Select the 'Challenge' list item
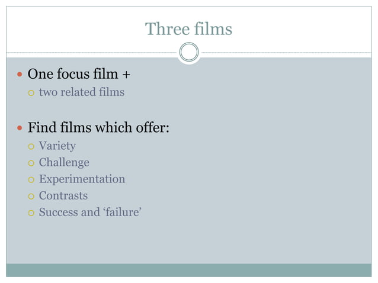This screenshot has width=378, height=283. click(x=64, y=162)
